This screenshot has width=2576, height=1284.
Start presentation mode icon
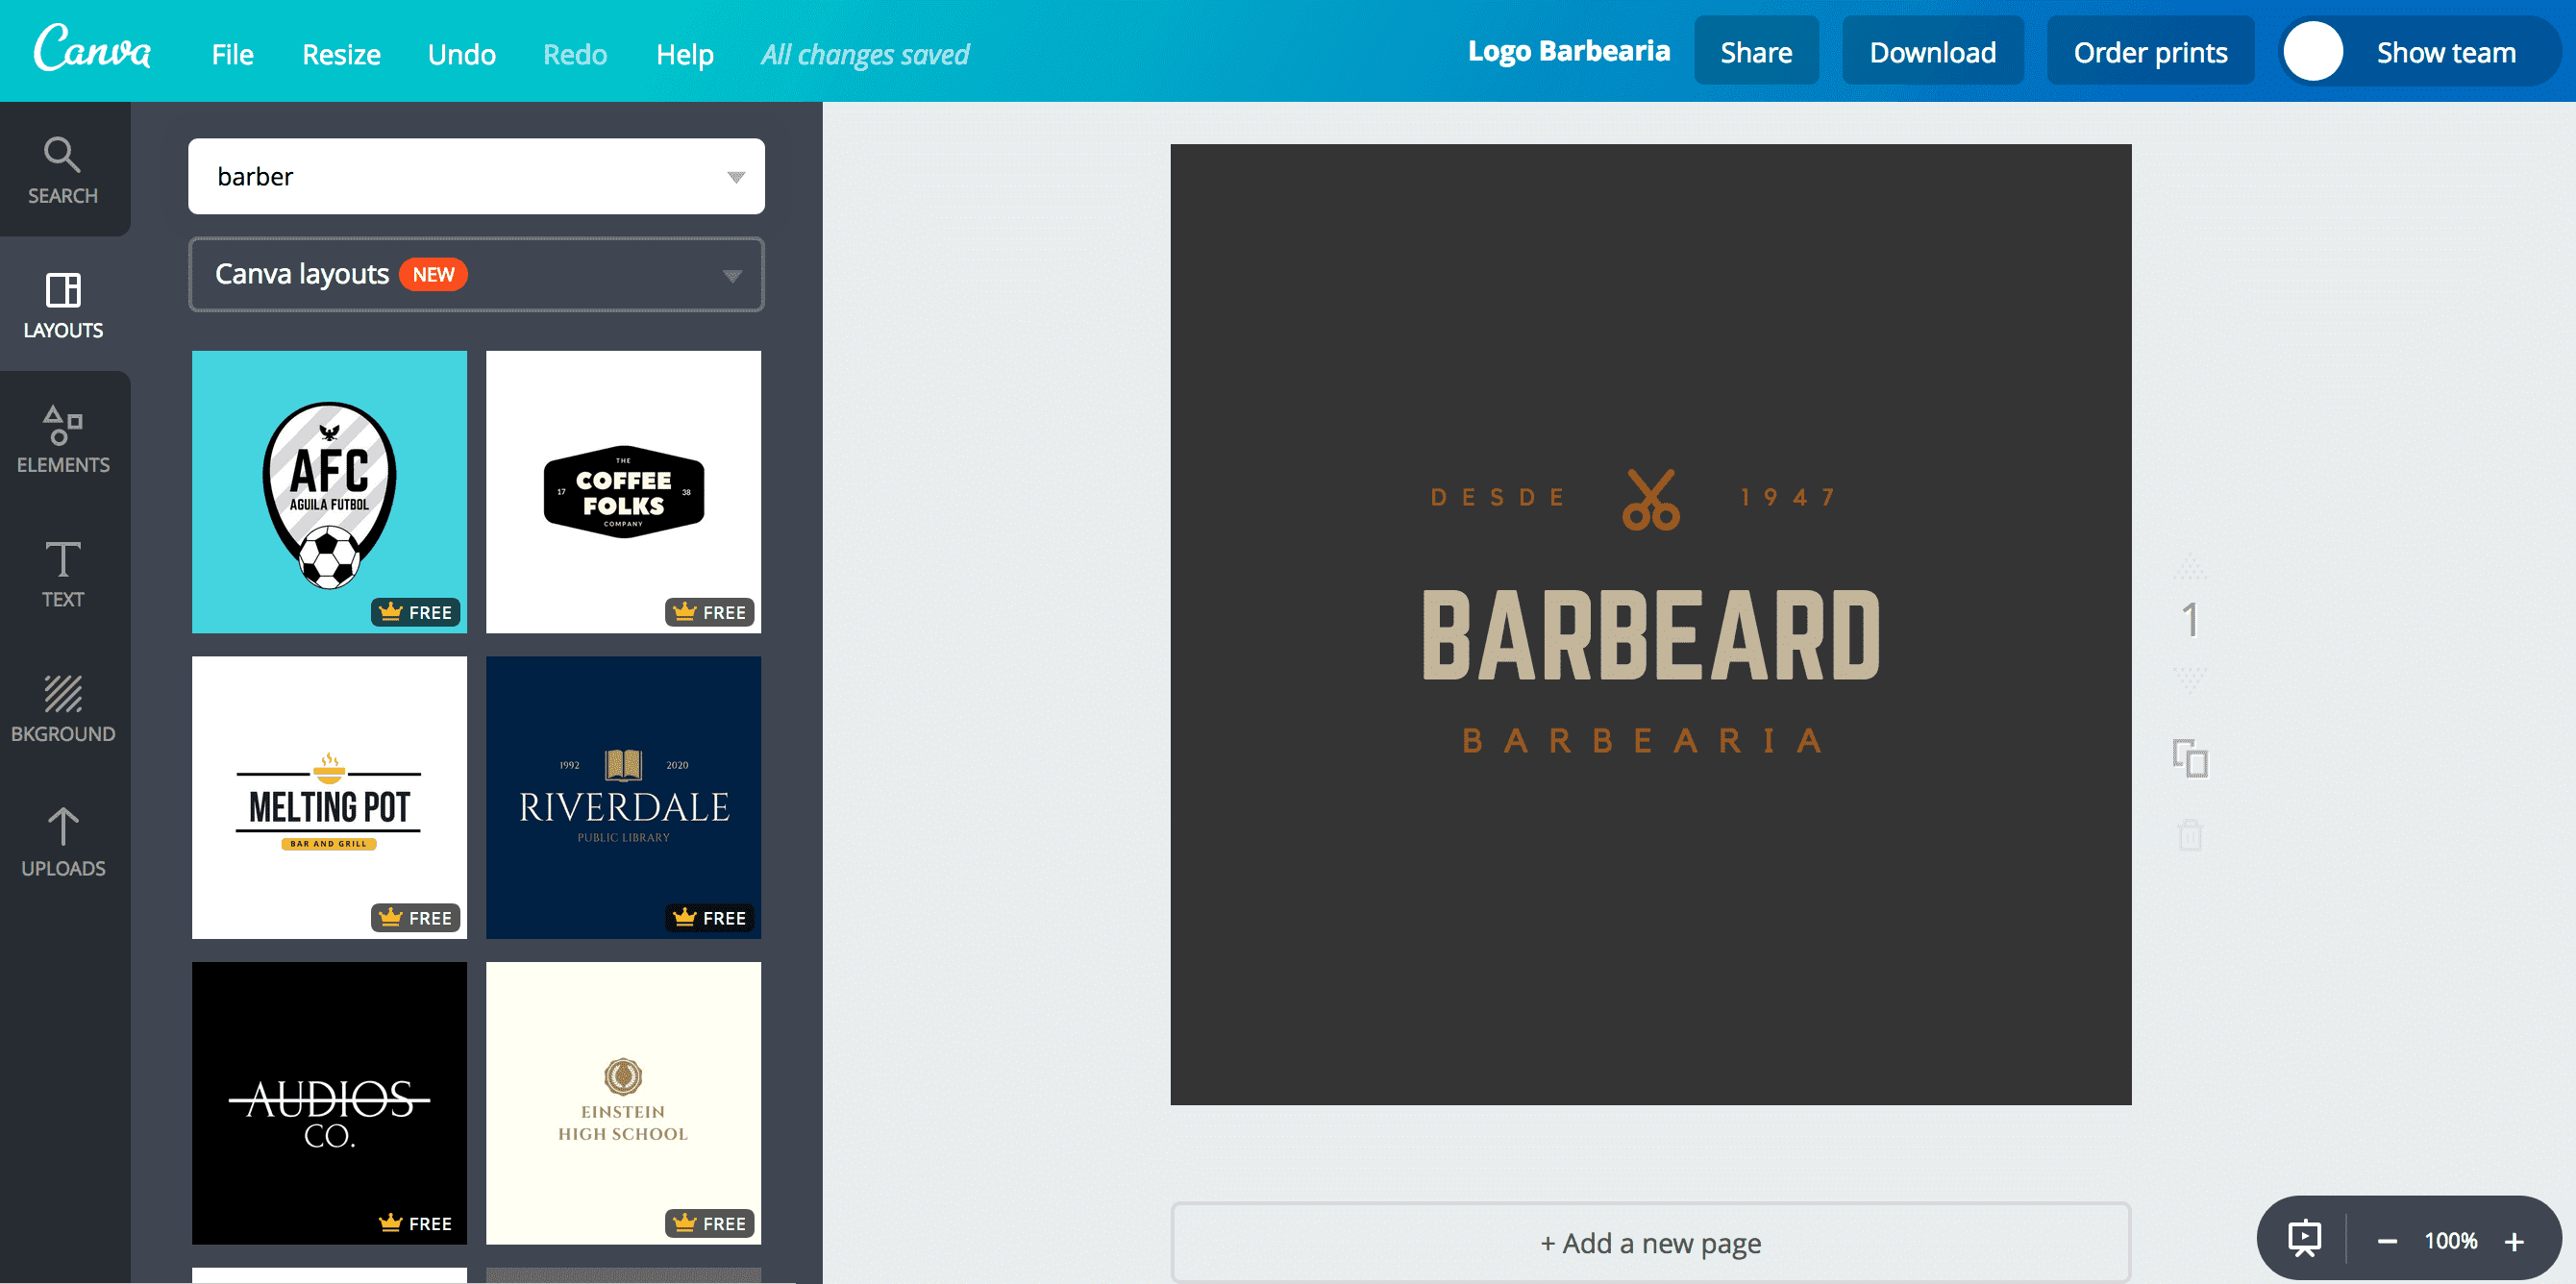point(2305,1239)
